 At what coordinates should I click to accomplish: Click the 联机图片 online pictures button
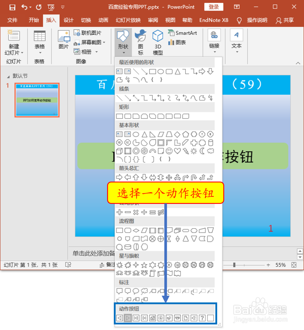pos(87,33)
